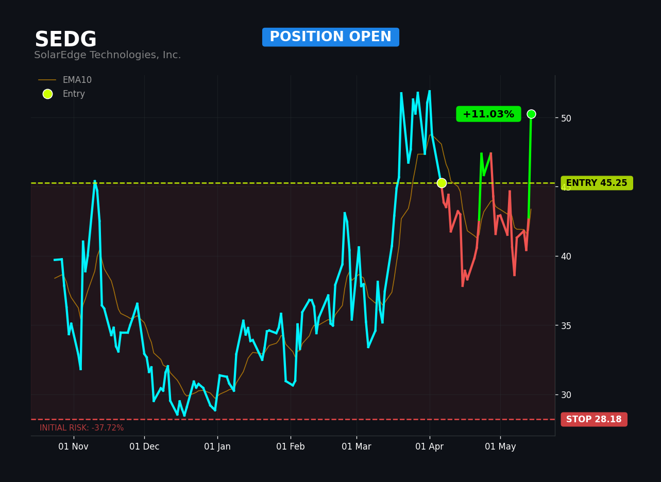Click the POSITION OPEN status badge

coord(331,37)
